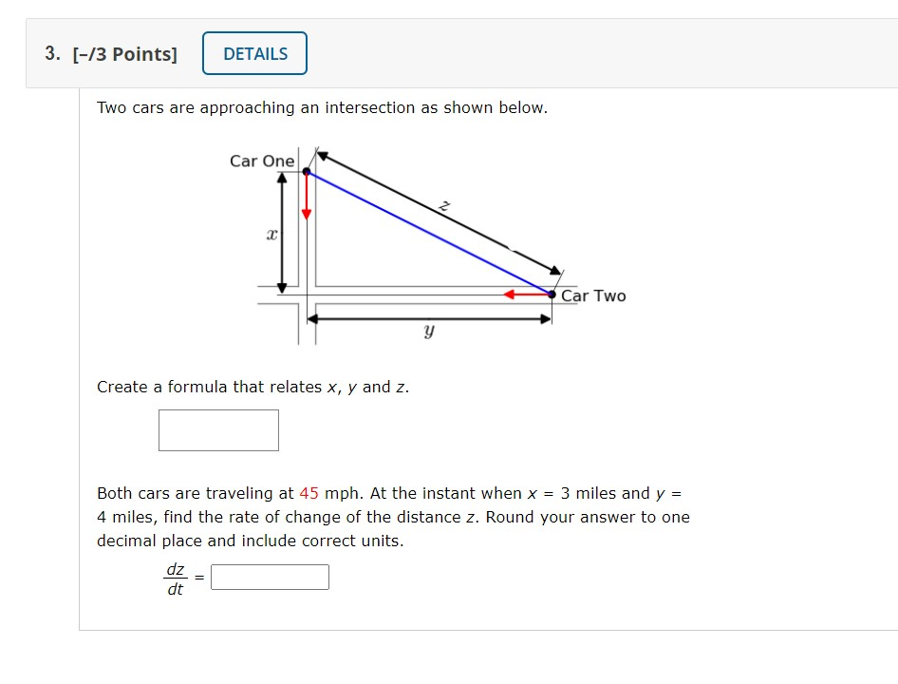Screen dimensions: 898x684
Task: Click the black dot marking Car Two
Action: click(552, 294)
